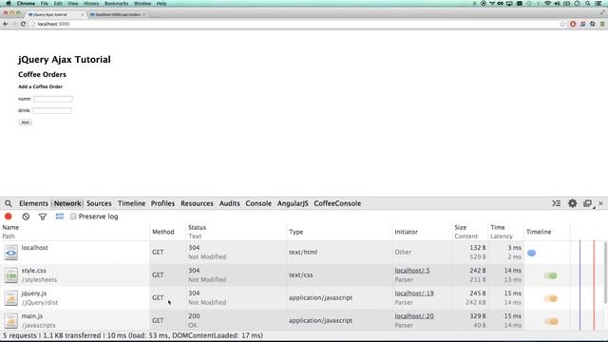Click the address bar showing localhost:3000
Screen dimensions: 608x342
pyautogui.click(x=294, y=24)
